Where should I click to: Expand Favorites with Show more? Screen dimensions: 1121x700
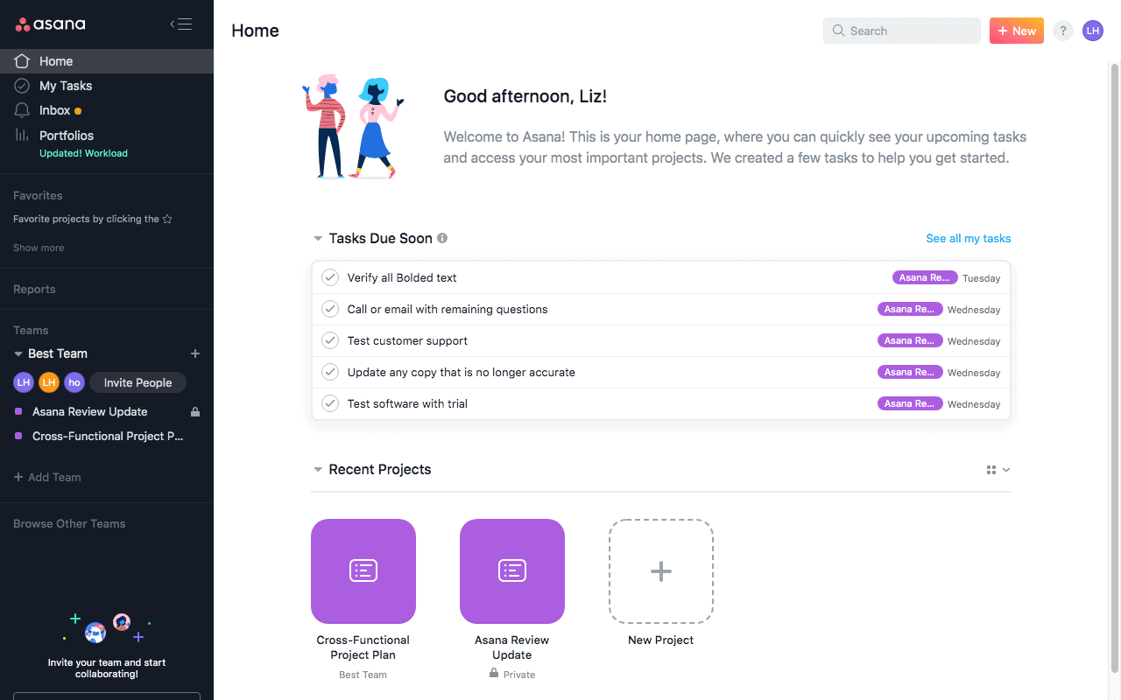pyautogui.click(x=39, y=248)
